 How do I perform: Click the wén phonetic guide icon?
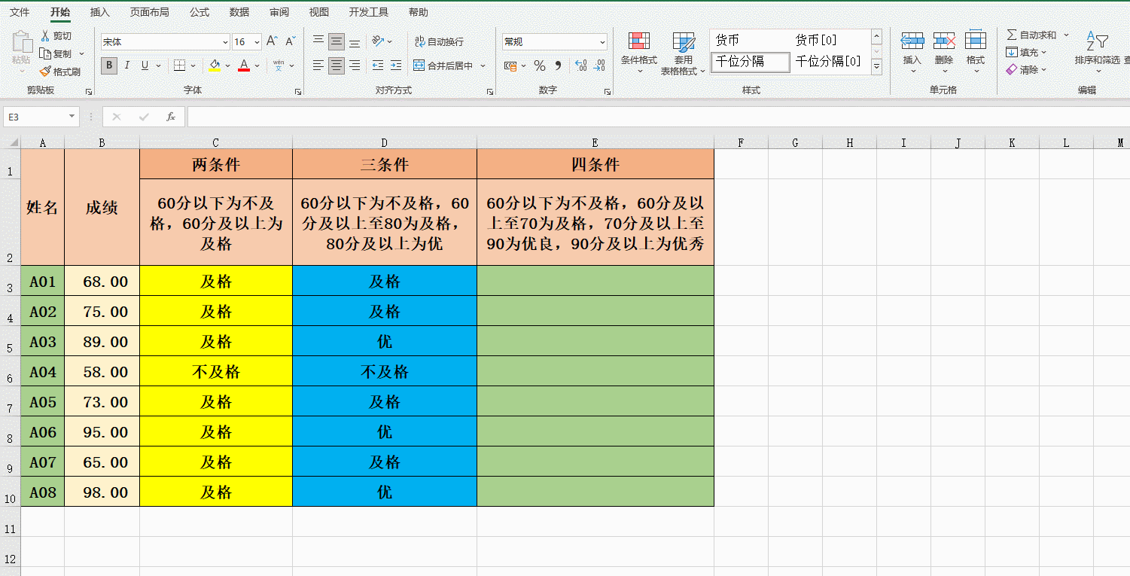coord(279,66)
